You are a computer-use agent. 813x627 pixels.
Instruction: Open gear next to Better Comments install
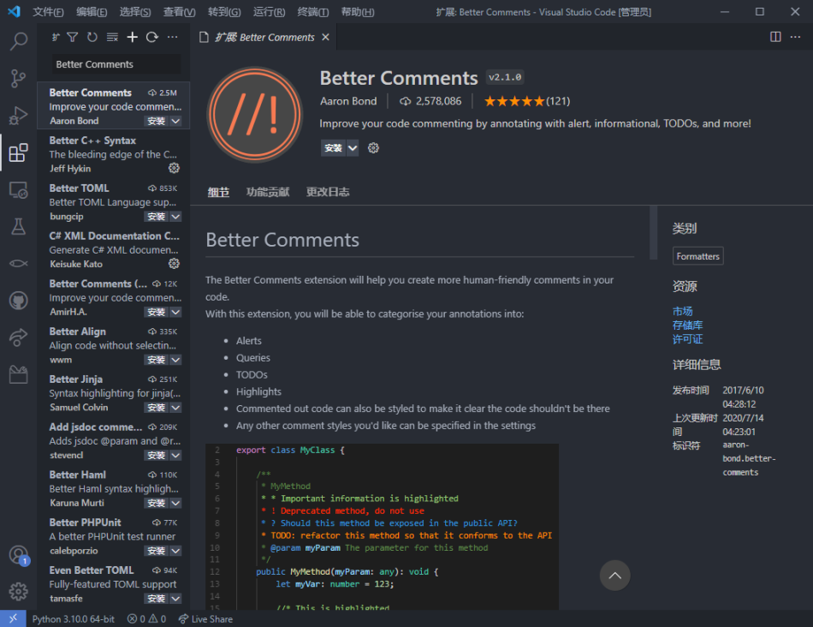[x=373, y=148]
